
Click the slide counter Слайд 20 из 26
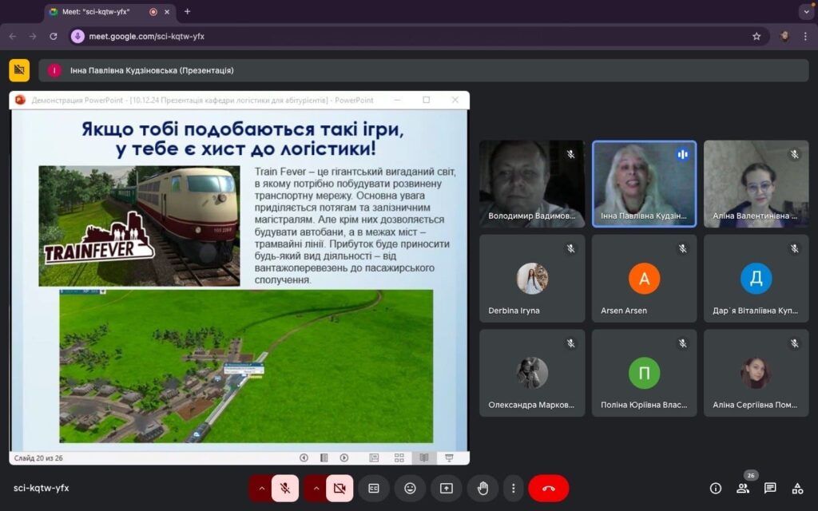coord(38,458)
